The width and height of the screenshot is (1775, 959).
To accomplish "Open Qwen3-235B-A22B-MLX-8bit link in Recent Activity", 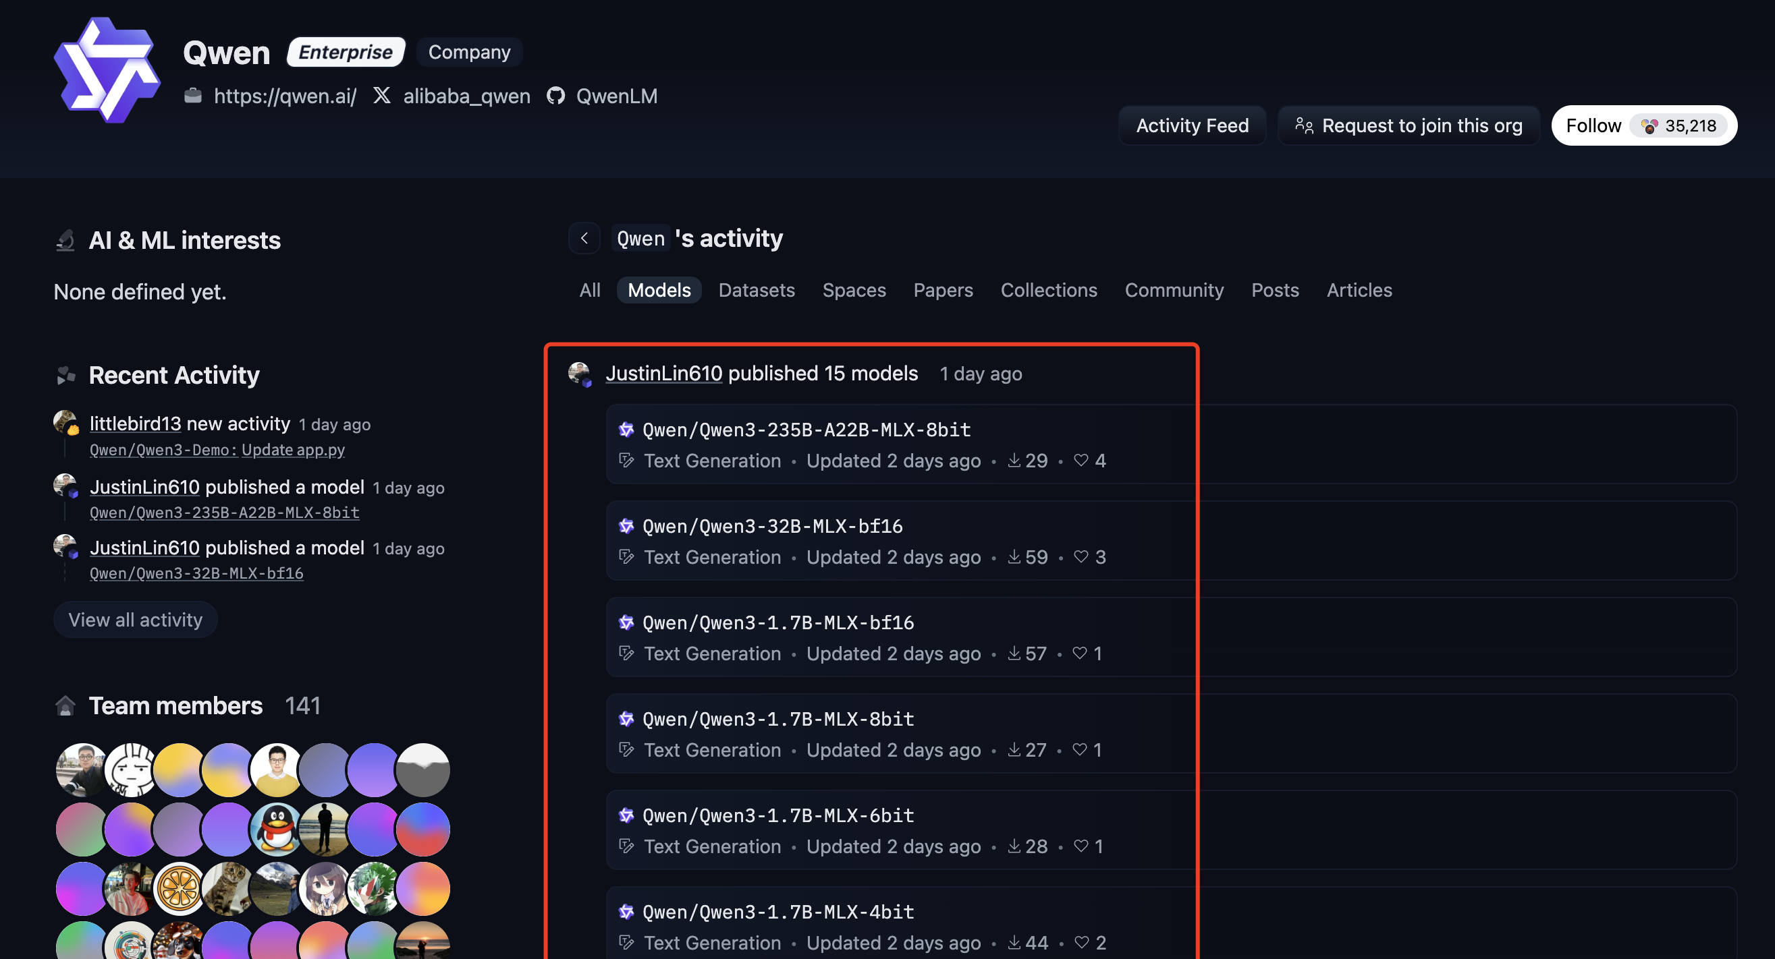I will pyautogui.click(x=225, y=512).
